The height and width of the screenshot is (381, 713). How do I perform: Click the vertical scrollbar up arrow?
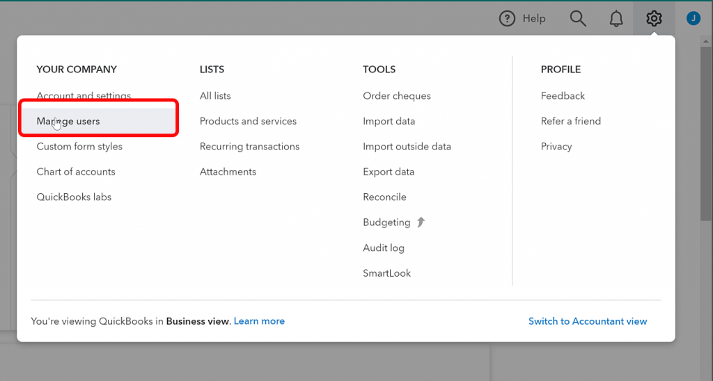pyautogui.click(x=706, y=41)
